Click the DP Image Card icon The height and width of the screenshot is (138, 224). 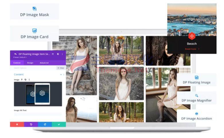34,31
